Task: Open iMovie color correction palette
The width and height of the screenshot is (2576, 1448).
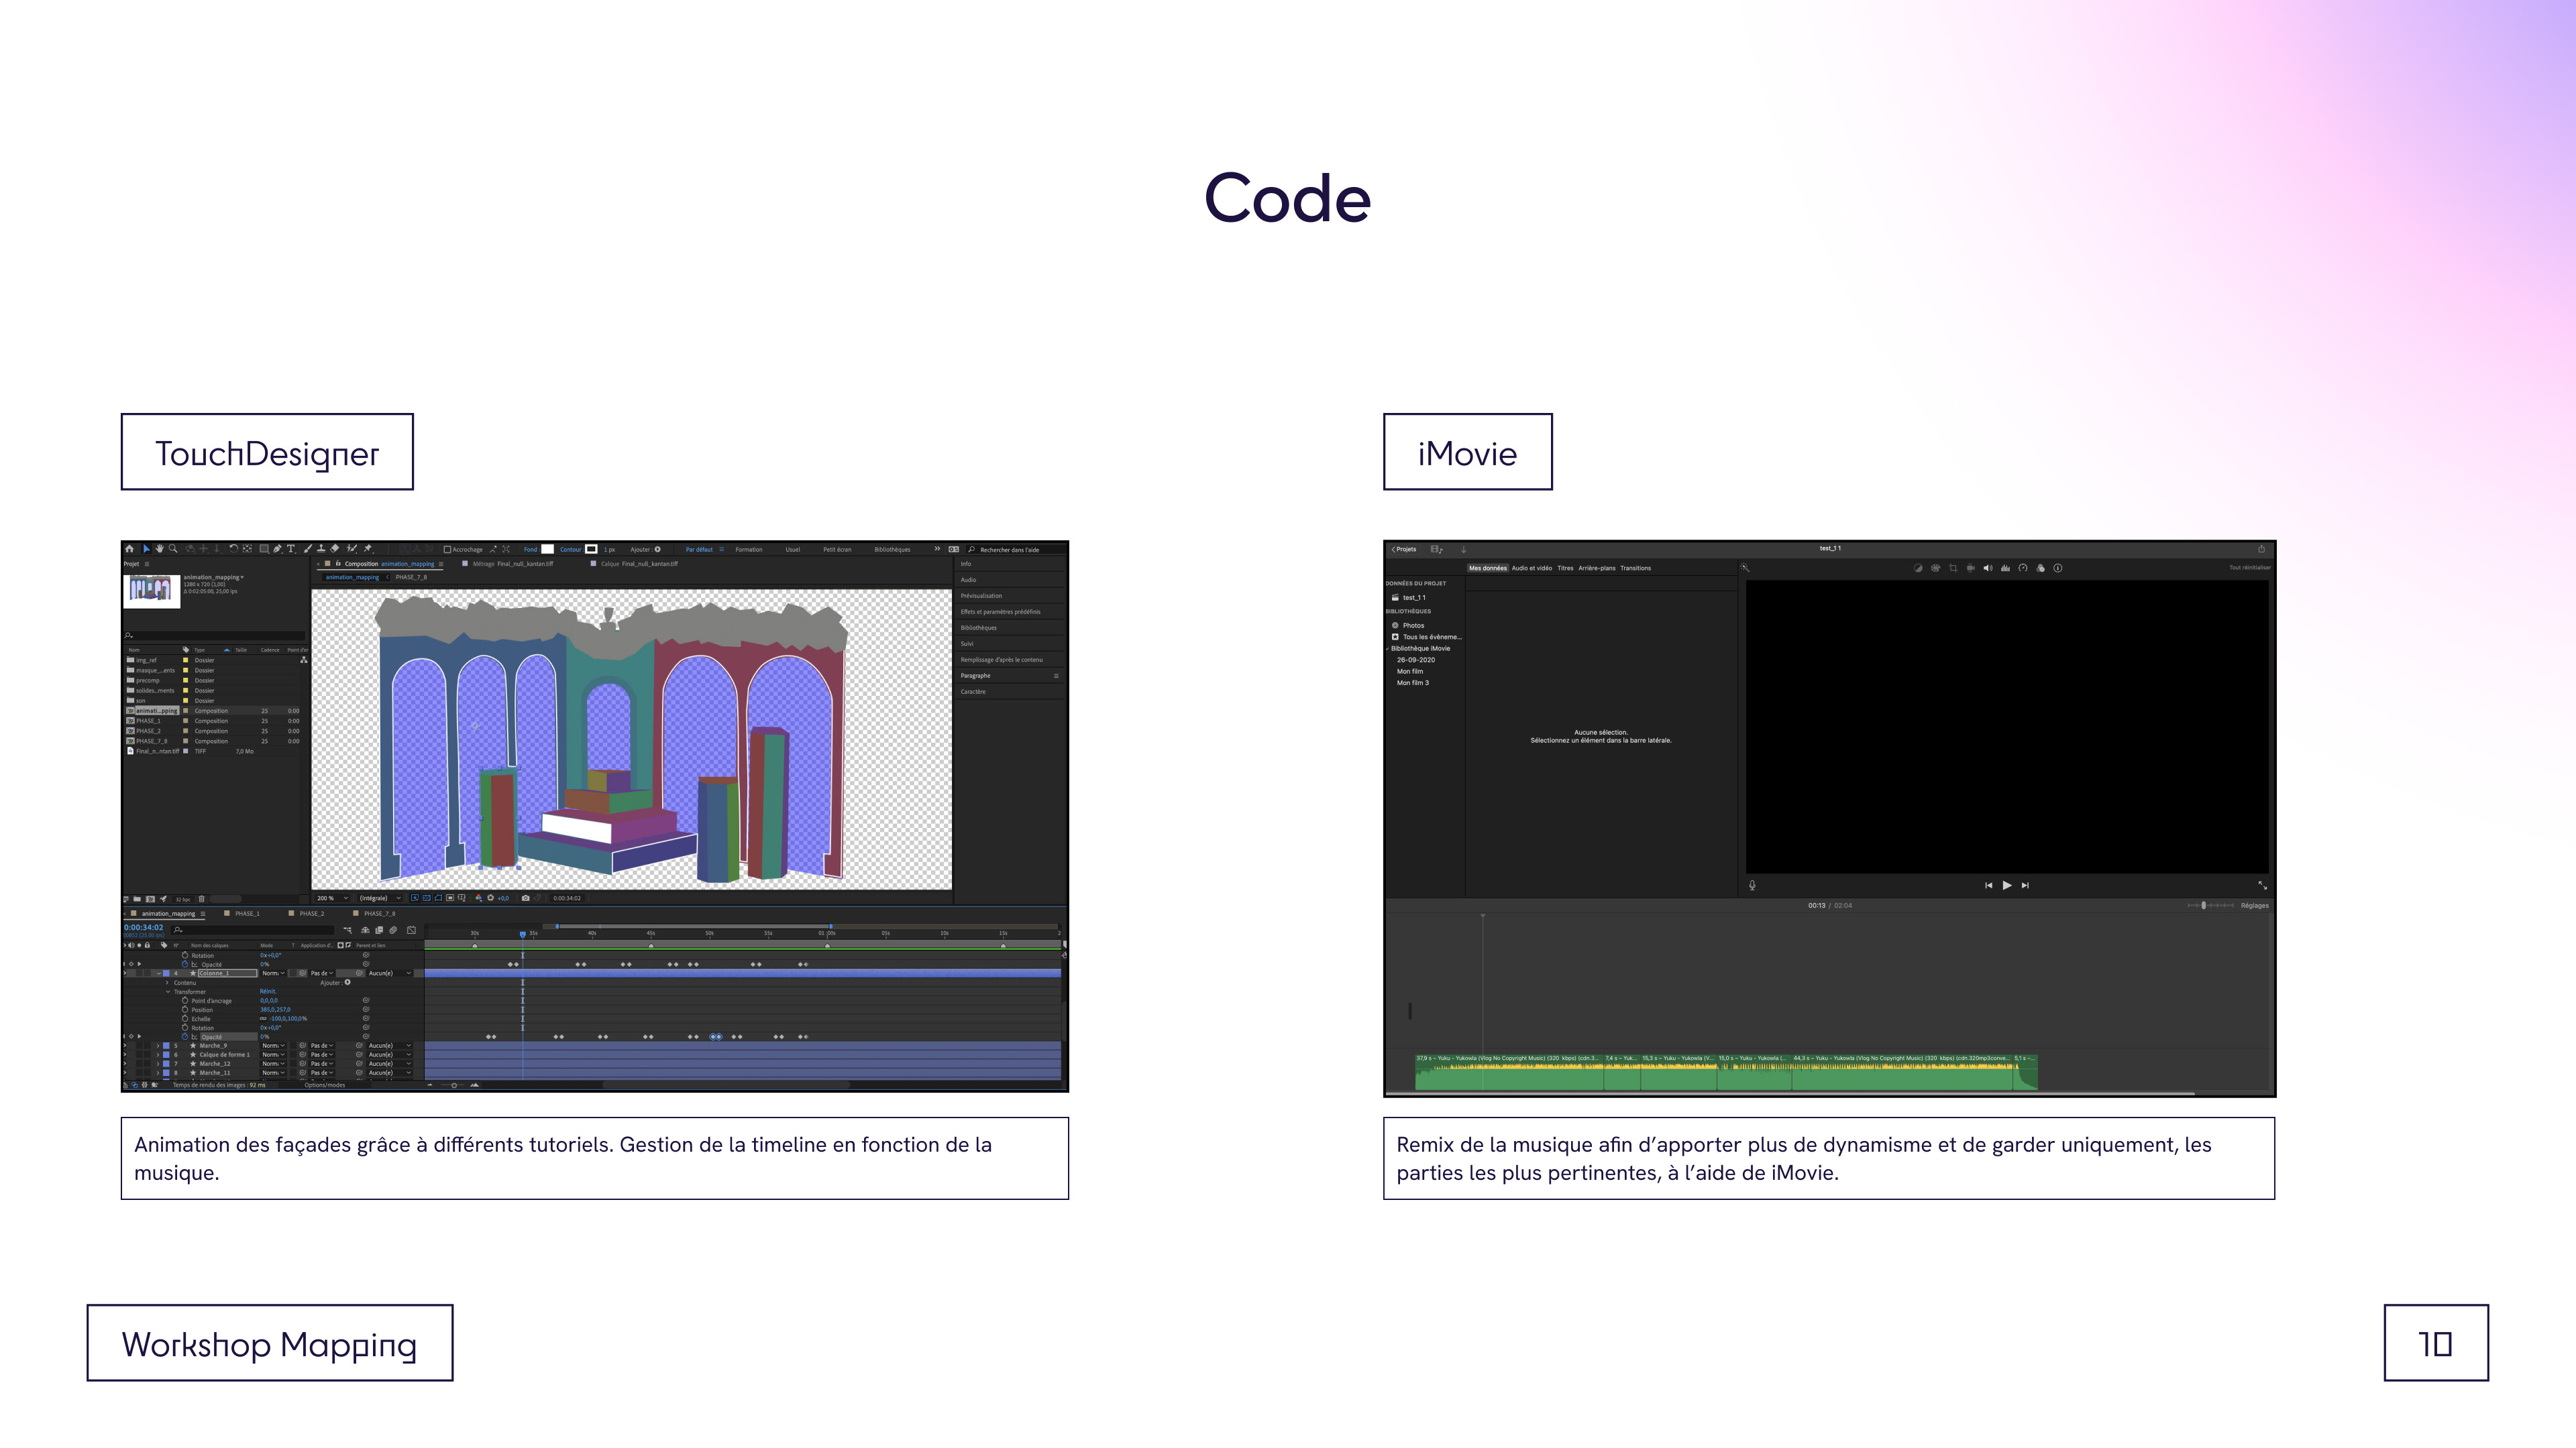Action: (1936, 568)
